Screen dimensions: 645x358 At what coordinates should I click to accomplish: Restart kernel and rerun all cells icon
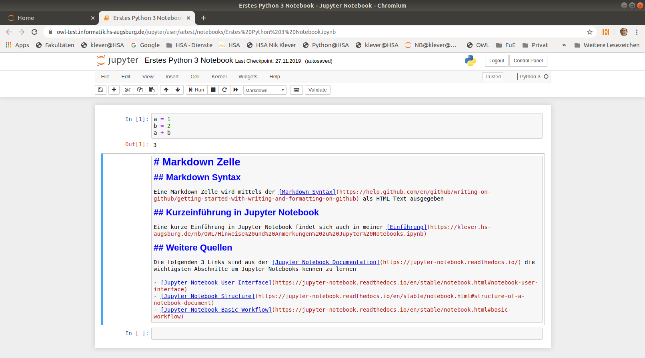(x=236, y=90)
